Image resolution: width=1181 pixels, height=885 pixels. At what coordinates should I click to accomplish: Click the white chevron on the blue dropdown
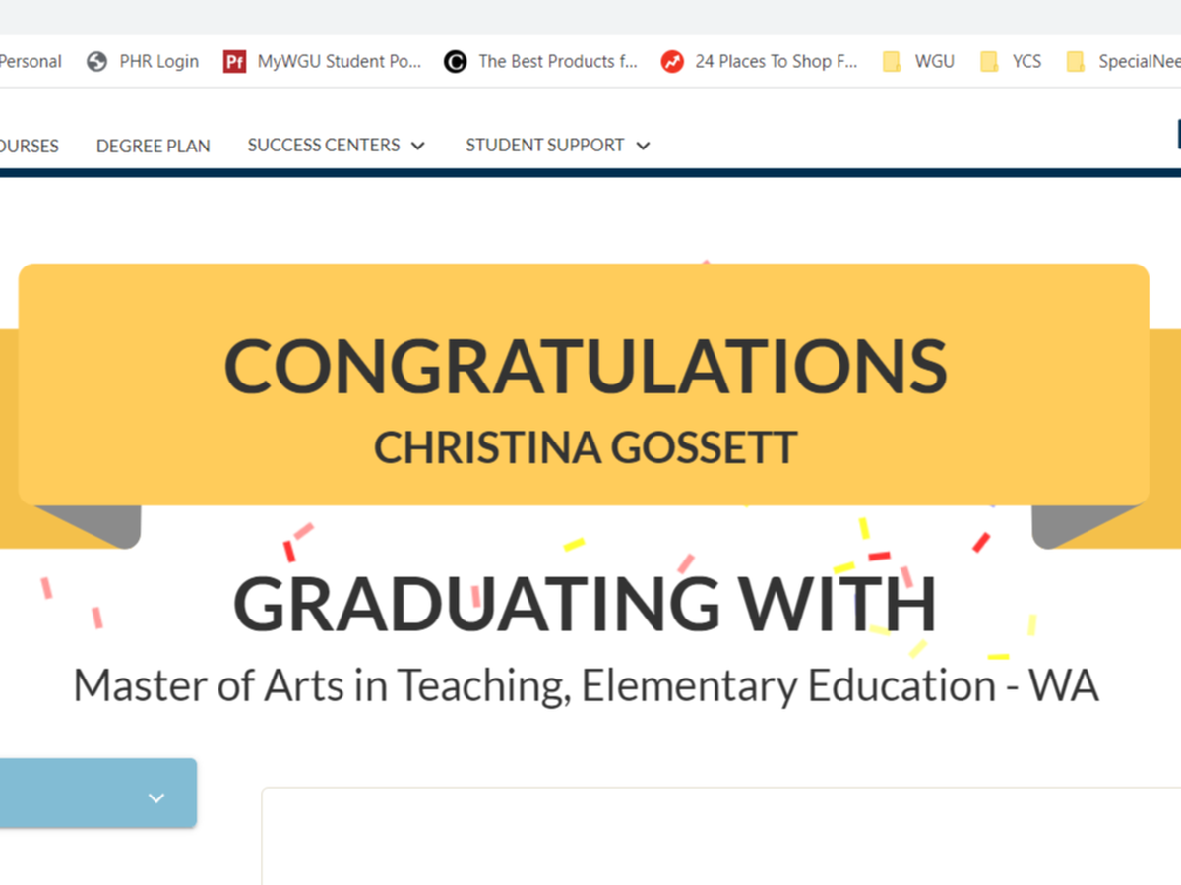tap(156, 797)
